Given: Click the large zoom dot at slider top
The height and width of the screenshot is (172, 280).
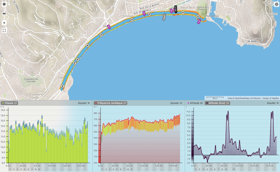Looking at the screenshot, I should [4, 4].
